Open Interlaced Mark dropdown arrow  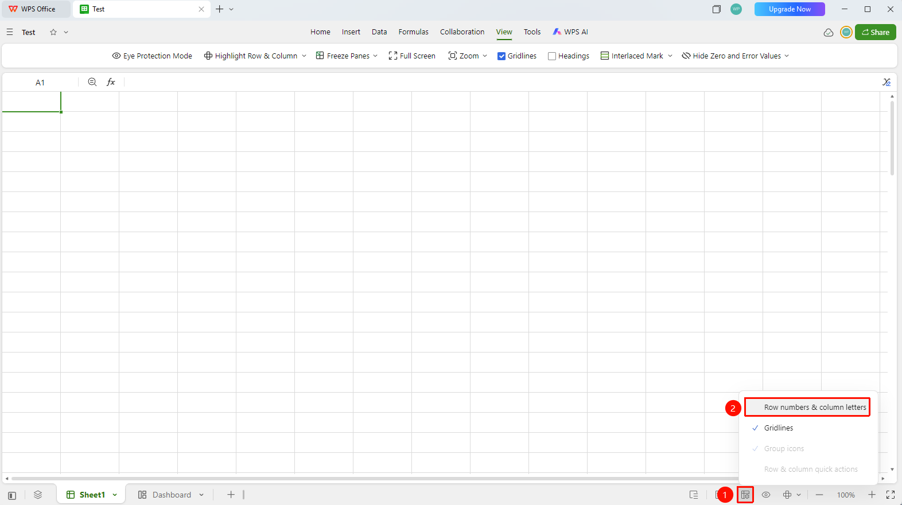point(670,56)
